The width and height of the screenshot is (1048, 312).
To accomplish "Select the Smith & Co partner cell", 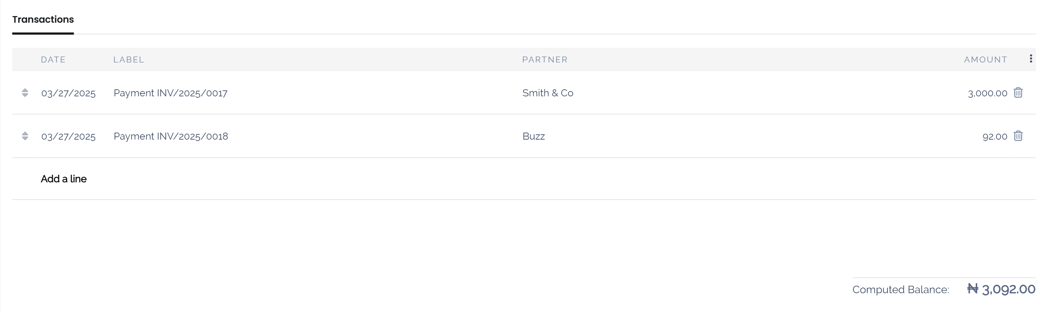I will coord(548,93).
